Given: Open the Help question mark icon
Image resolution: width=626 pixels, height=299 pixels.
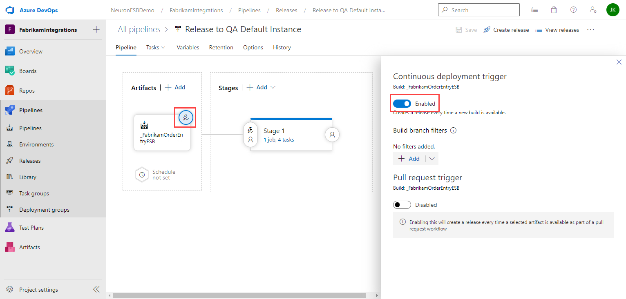Looking at the screenshot, I should tap(573, 10).
